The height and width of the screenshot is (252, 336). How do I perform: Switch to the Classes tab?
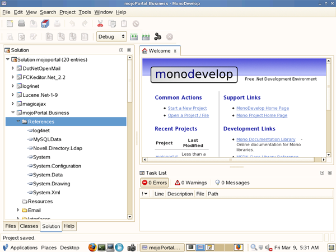pyautogui.click(x=29, y=226)
